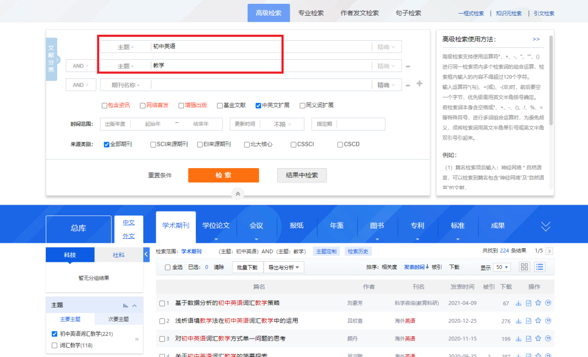Enable 网络首发 checkbox
The width and height of the screenshot is (588, 357).
[x=143, y=106]
